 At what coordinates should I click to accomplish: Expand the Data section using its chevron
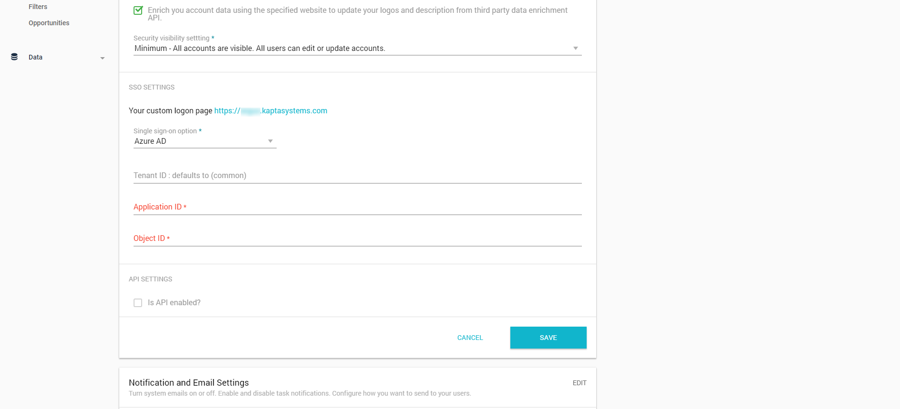point(102,58)
